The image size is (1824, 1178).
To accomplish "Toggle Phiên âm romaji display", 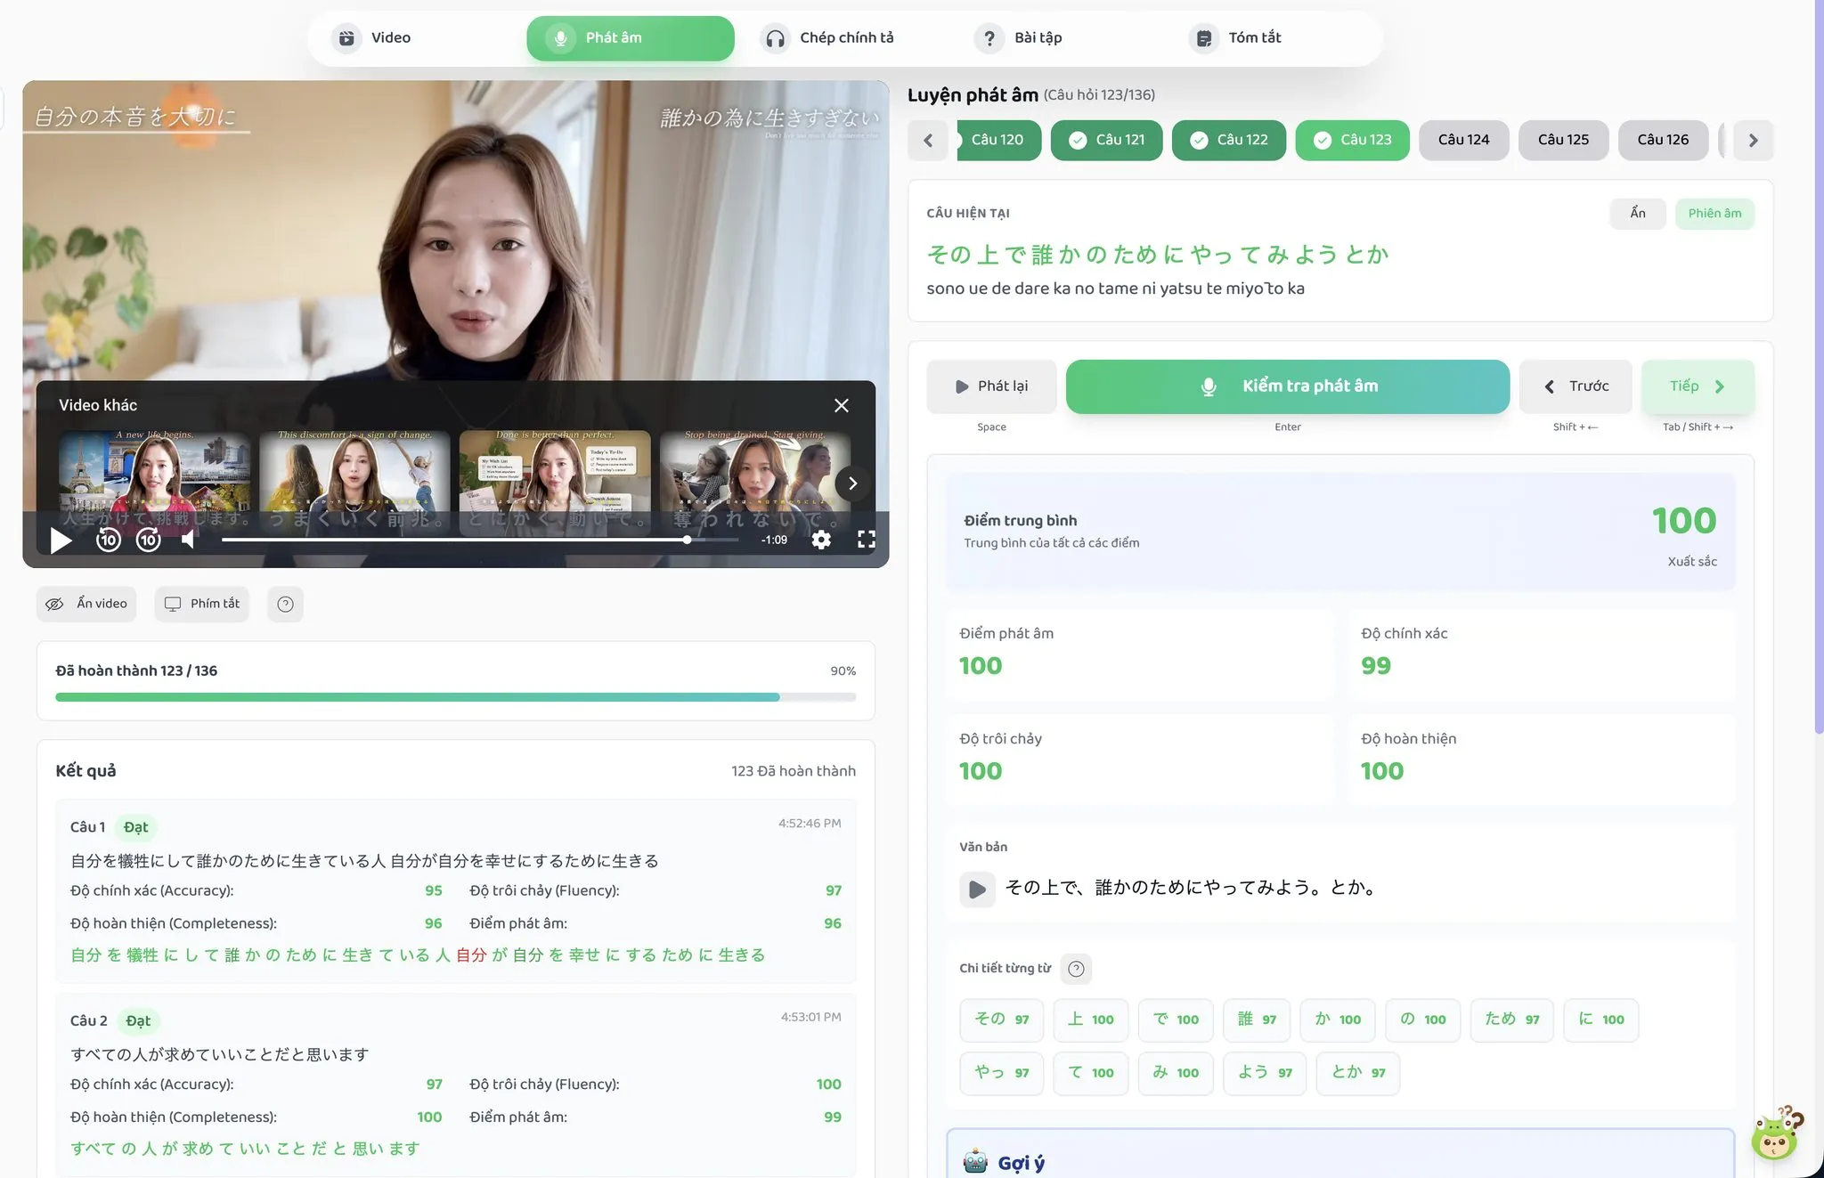I will coord(1714,214).
